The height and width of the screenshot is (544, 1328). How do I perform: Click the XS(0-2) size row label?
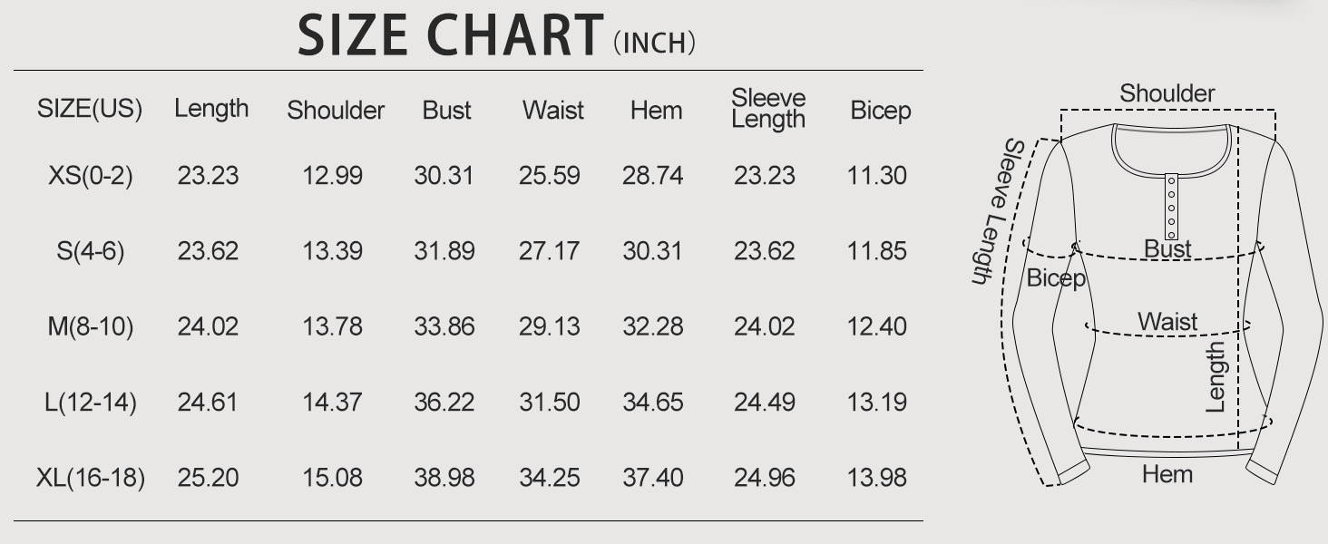[x=90, y=175]
